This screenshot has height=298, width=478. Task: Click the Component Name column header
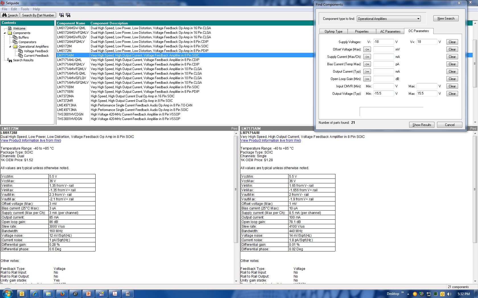[x=71, y=23]
